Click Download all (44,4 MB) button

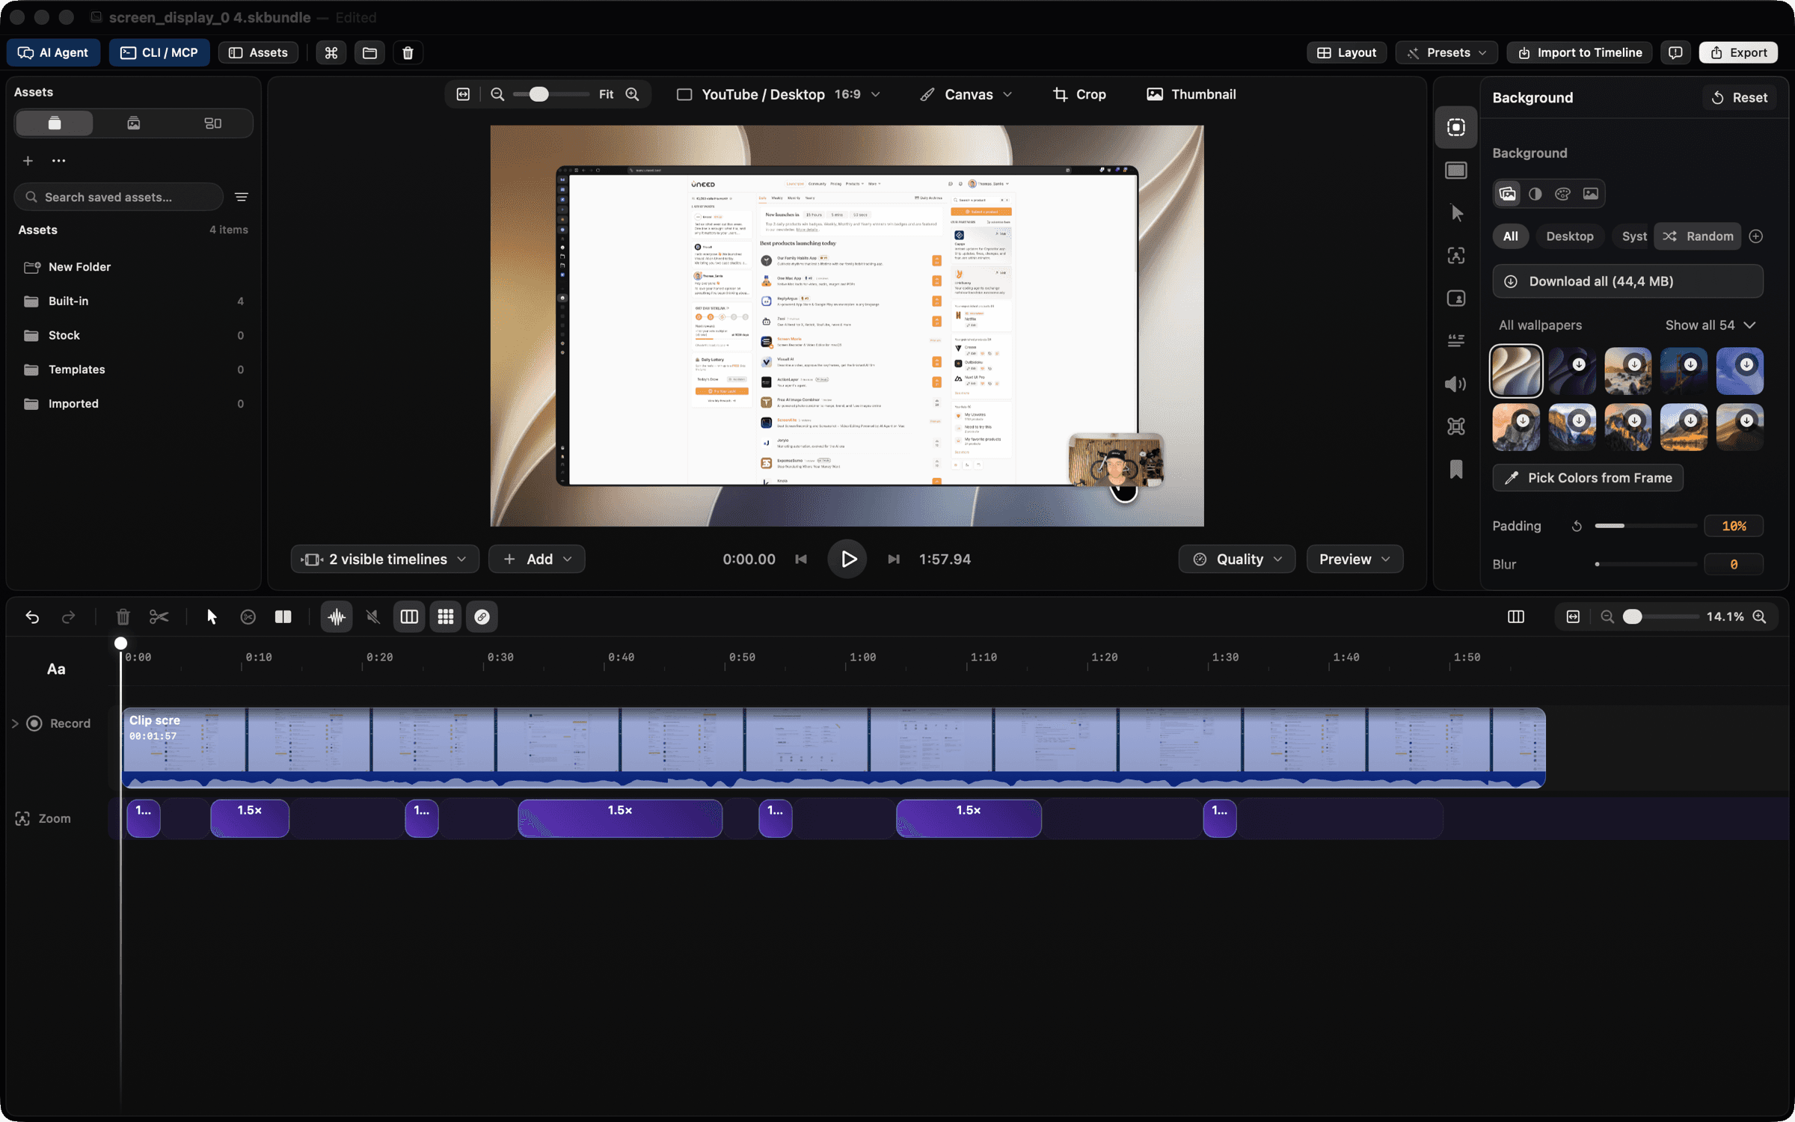(1627, 281)
